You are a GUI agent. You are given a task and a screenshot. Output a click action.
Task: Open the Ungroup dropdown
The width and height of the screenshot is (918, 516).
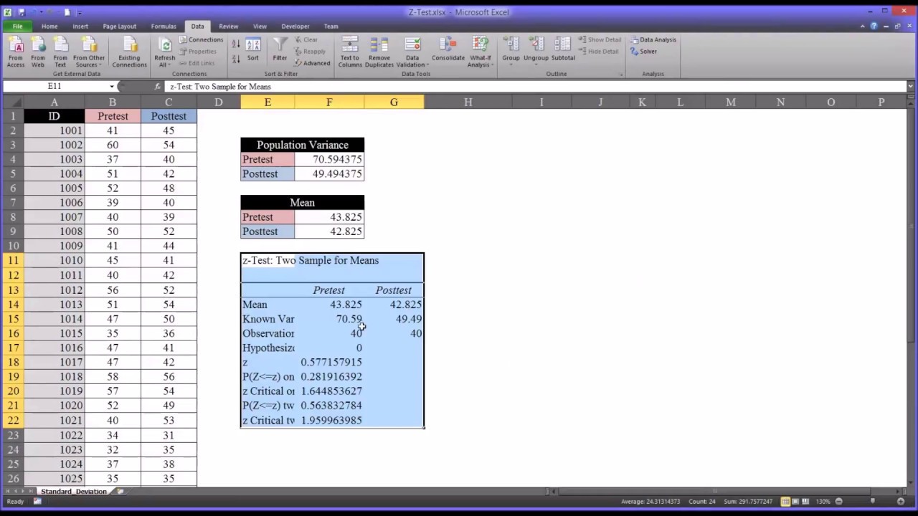(x=536, y=52)
